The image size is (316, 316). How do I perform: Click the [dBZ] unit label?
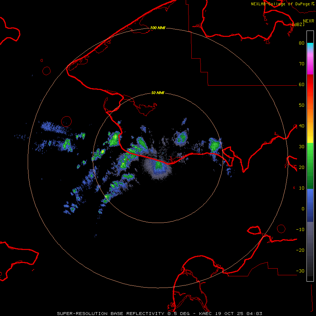298,24
